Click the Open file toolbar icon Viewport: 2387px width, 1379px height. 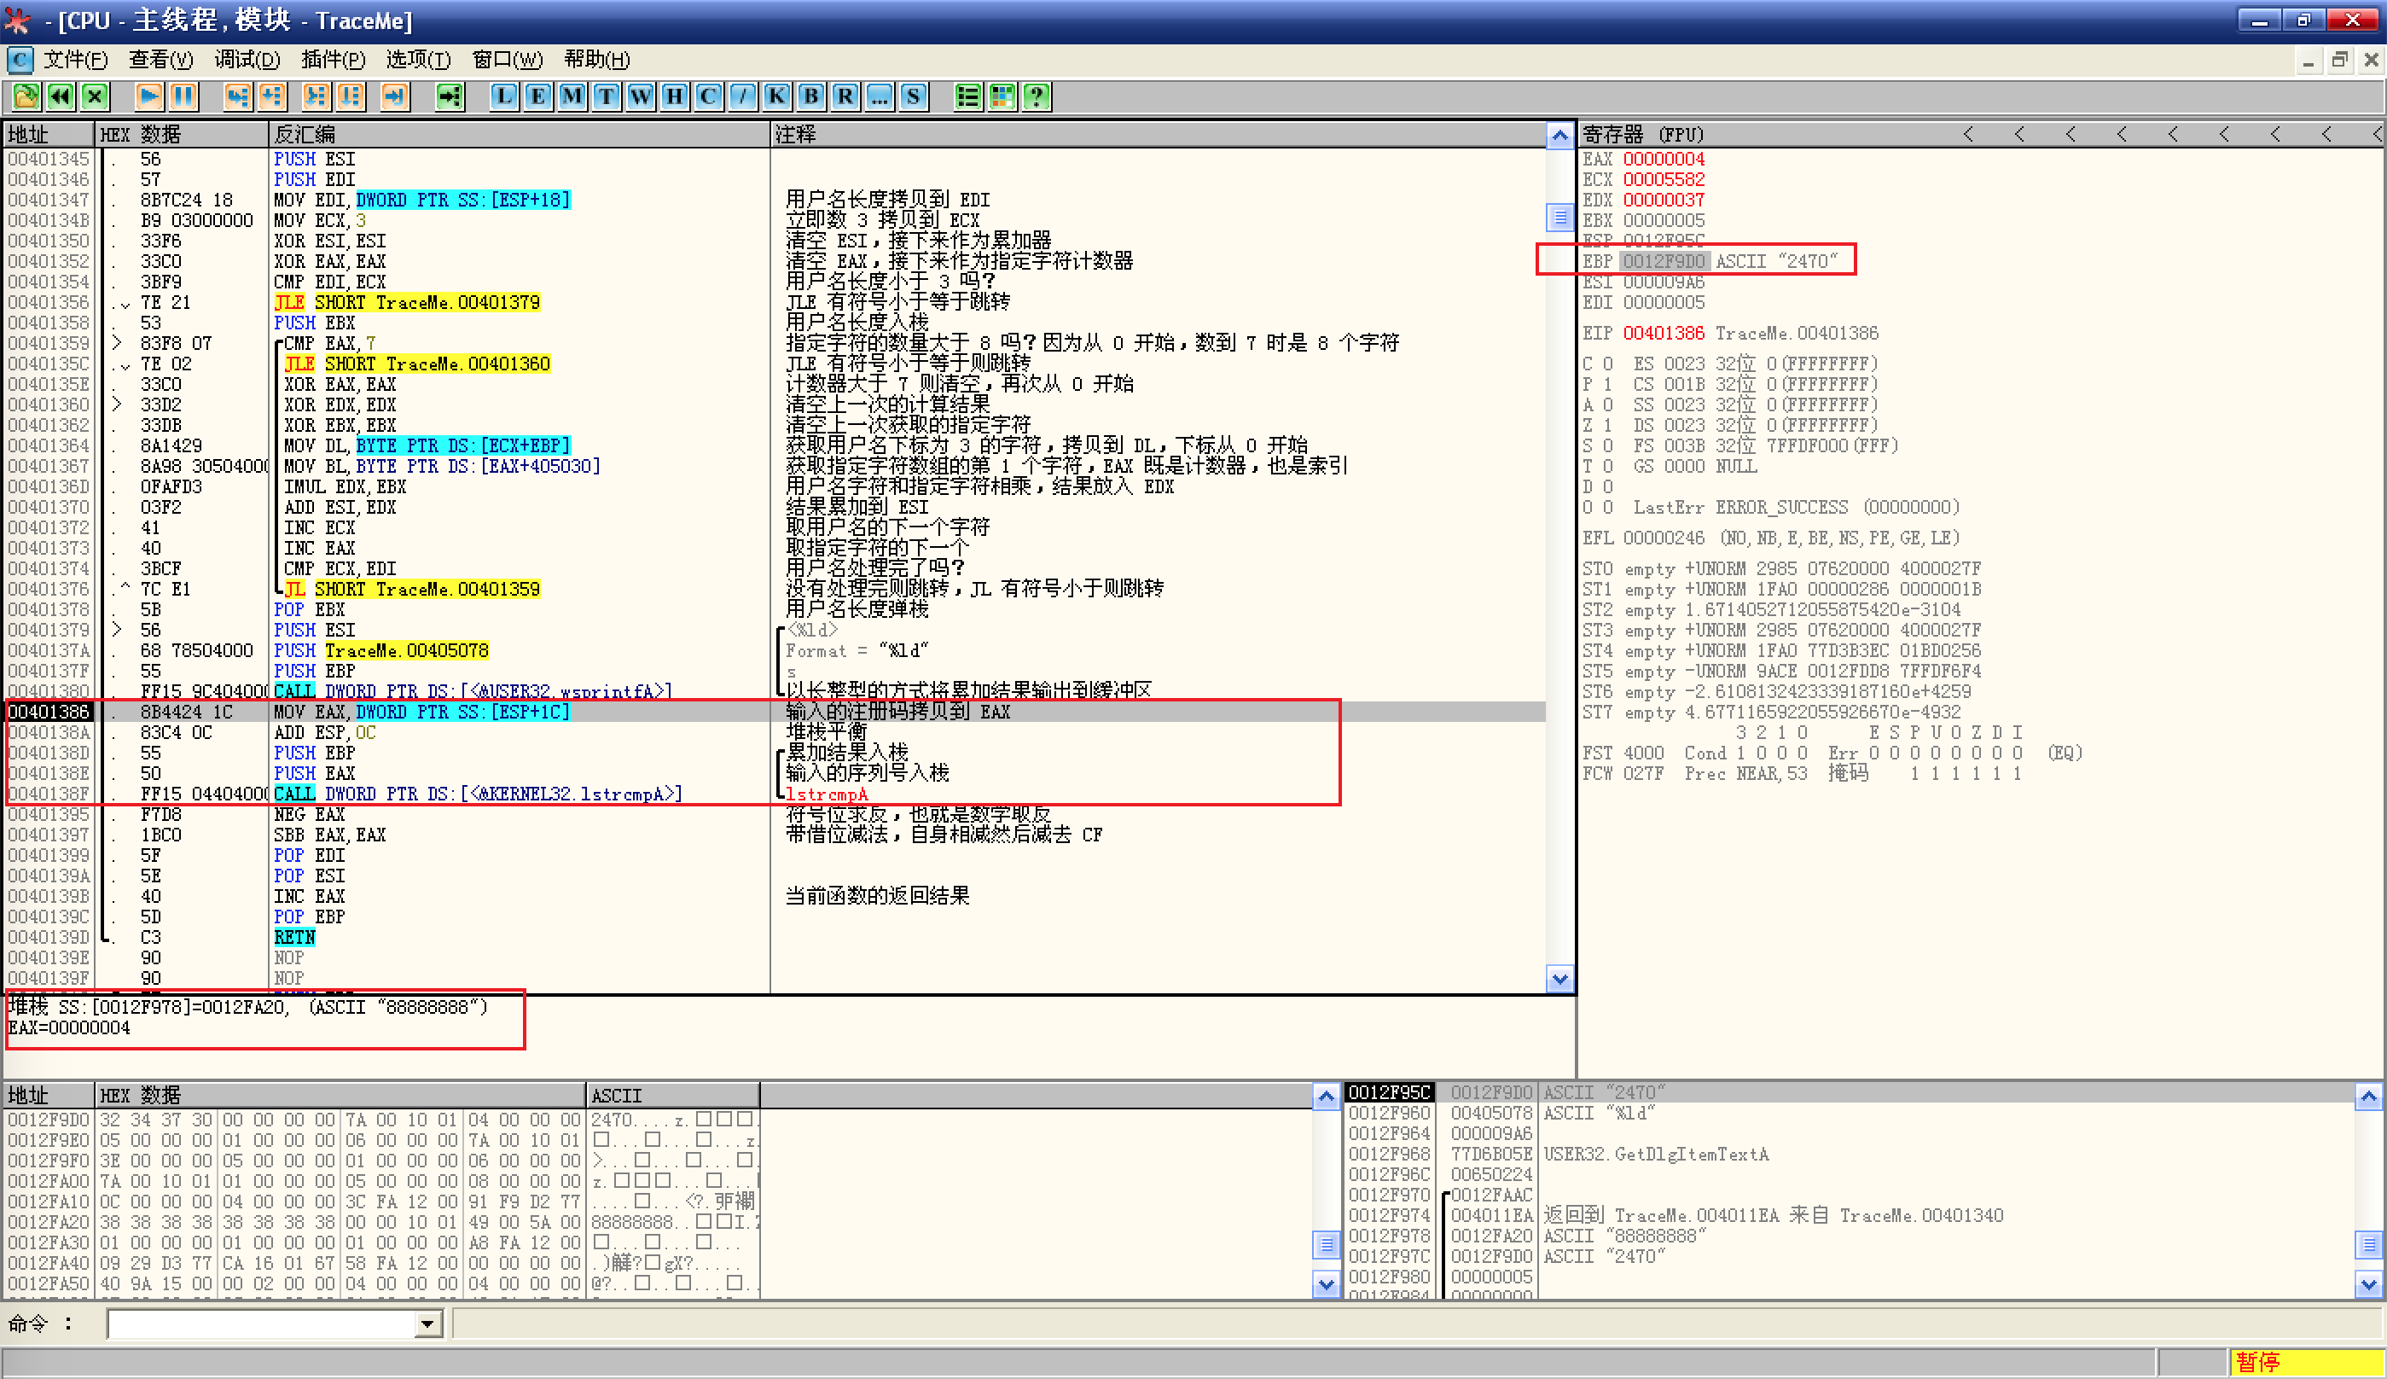(x=26, y=96)
